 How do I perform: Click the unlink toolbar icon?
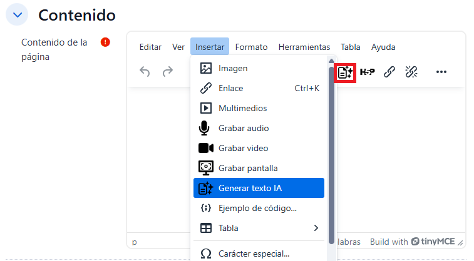pos(411,72)
